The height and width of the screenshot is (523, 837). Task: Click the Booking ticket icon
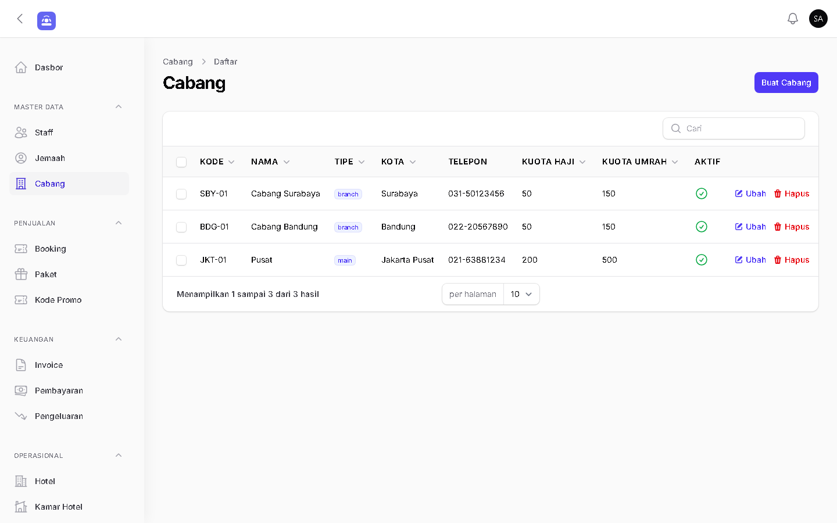21,249
